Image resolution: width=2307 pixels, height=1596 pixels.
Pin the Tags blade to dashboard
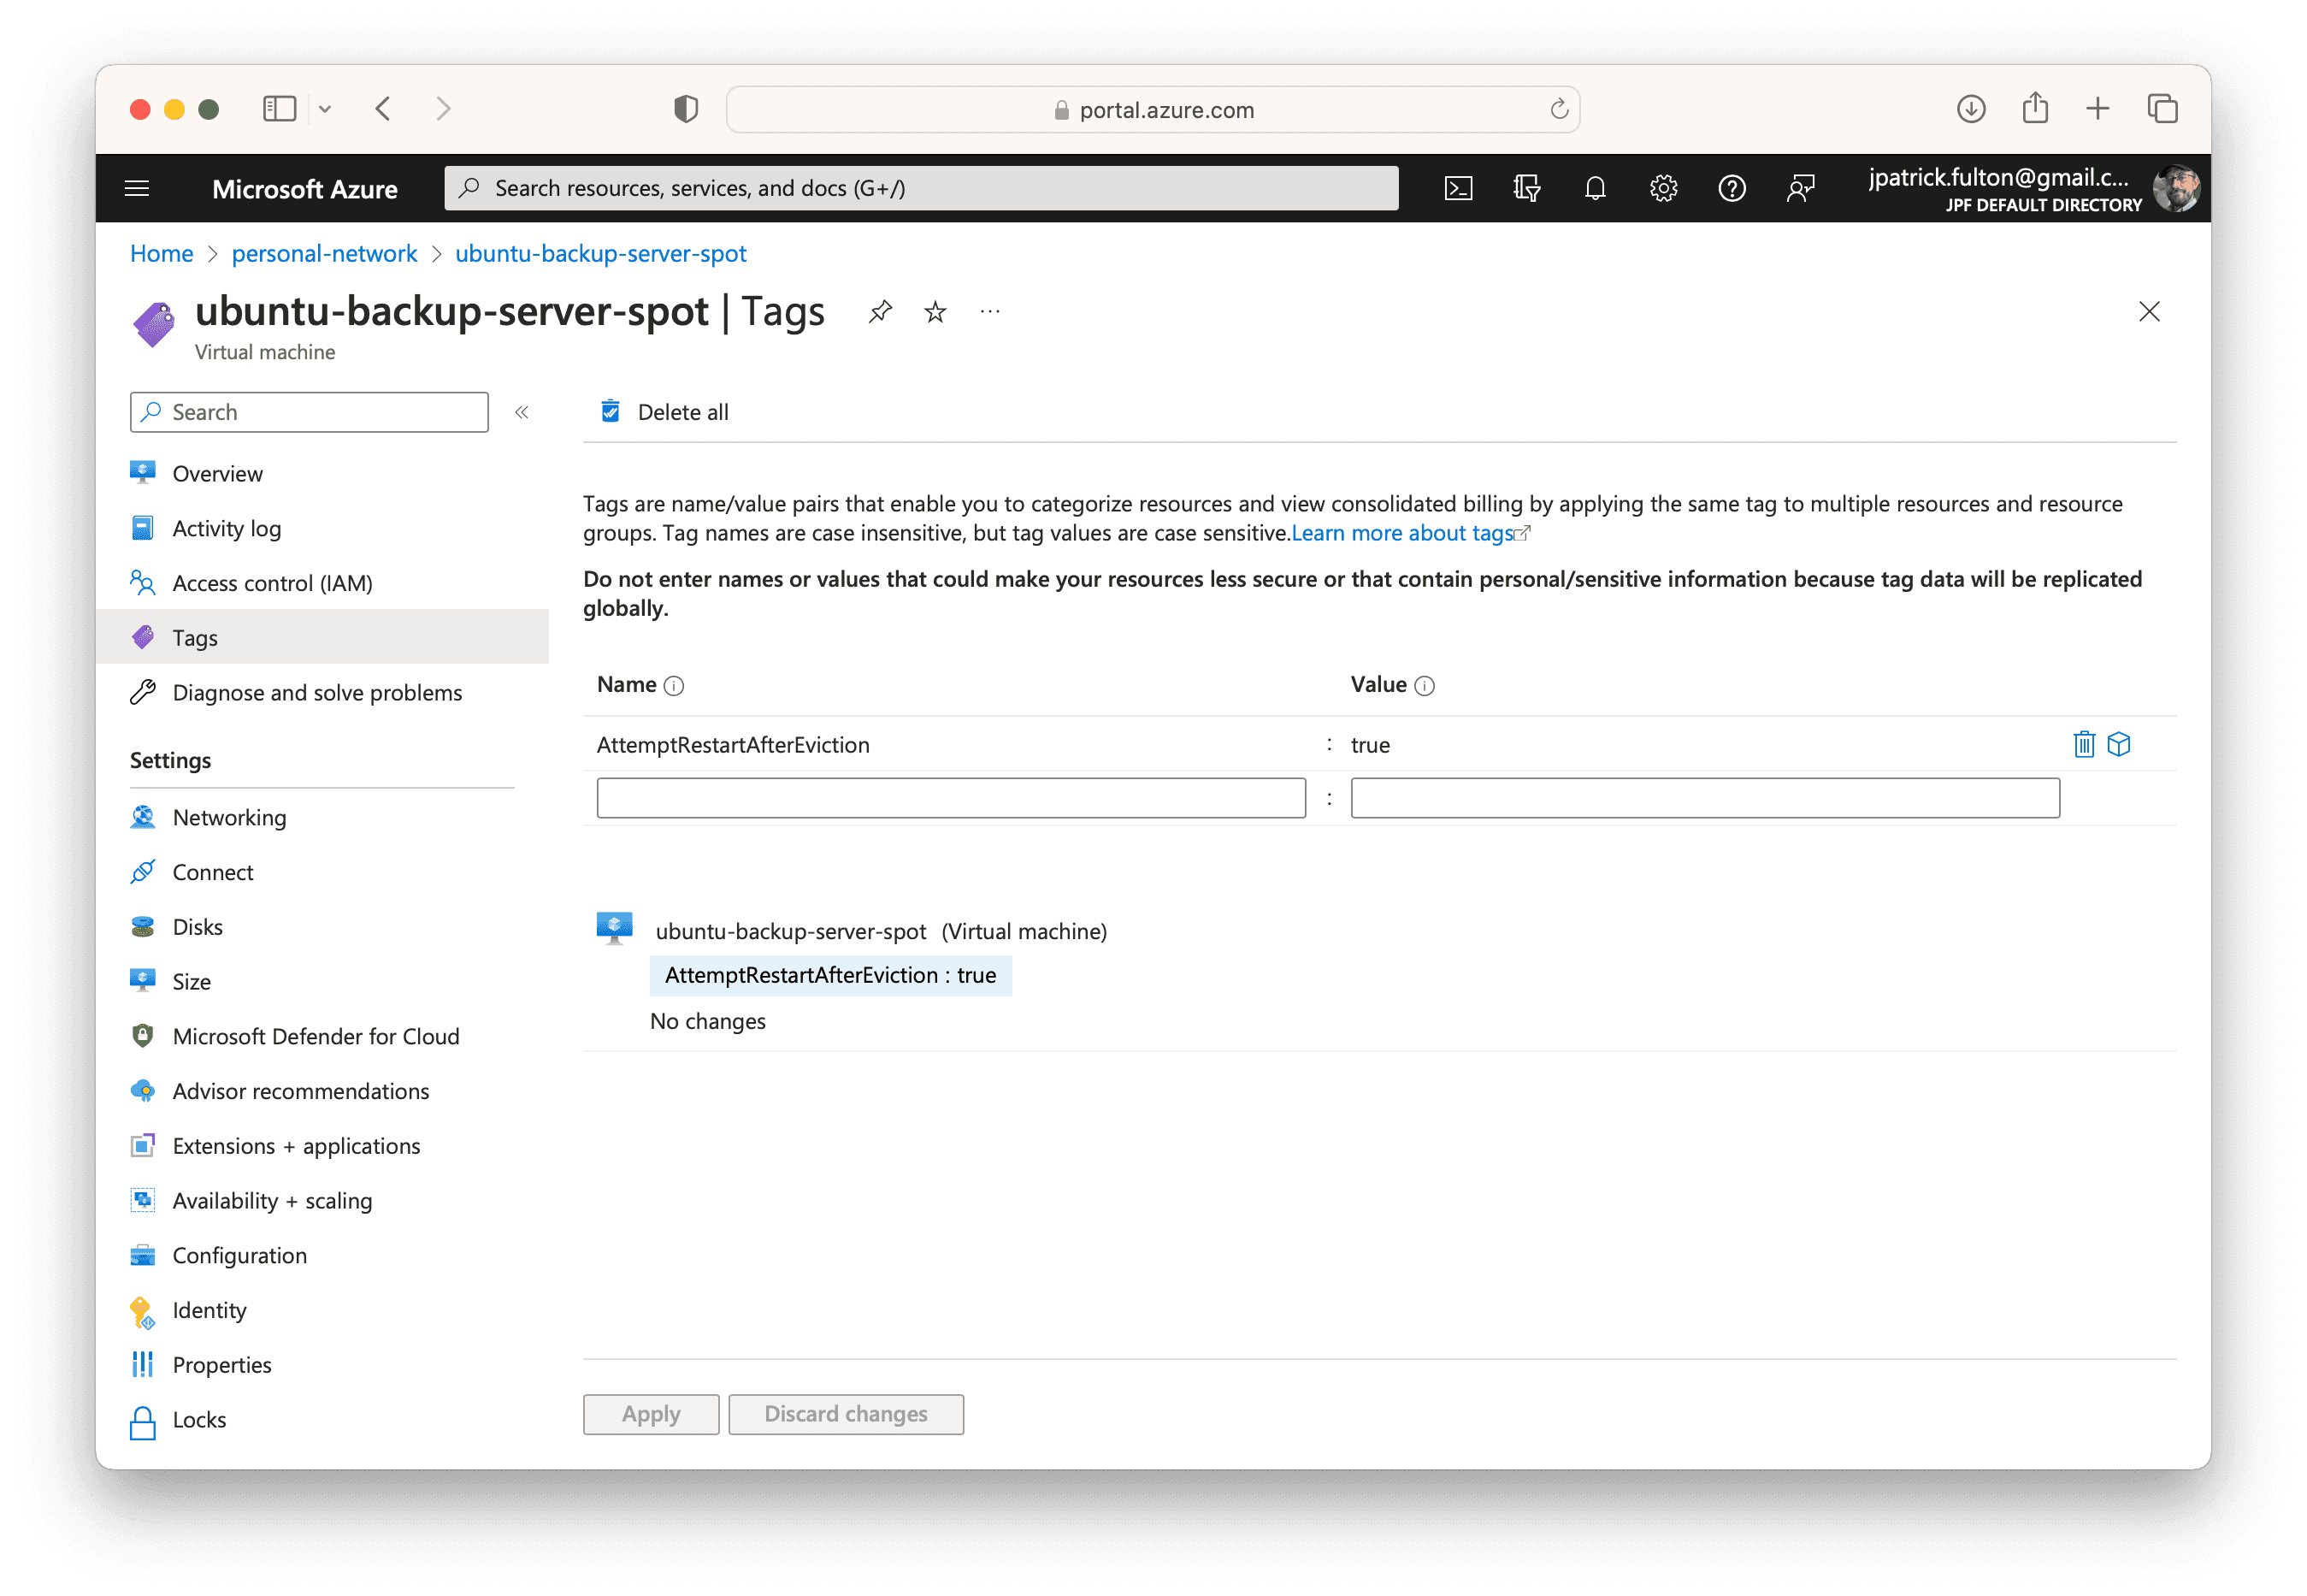tap(880, 312)
